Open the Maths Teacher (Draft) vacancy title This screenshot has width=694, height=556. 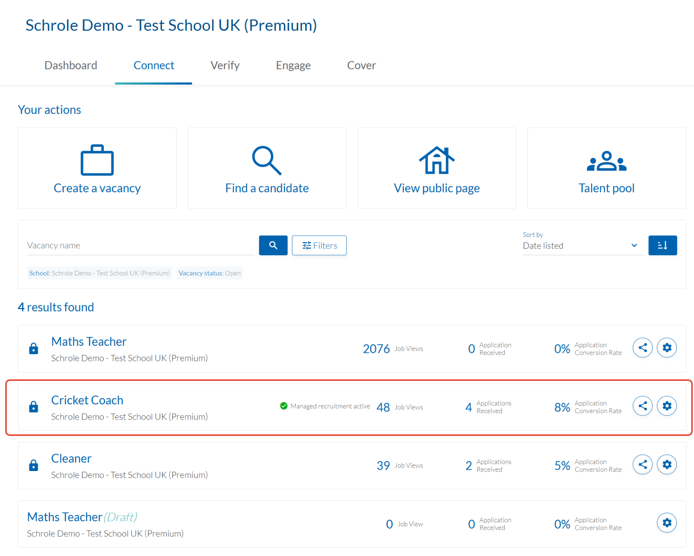[82, 517]
